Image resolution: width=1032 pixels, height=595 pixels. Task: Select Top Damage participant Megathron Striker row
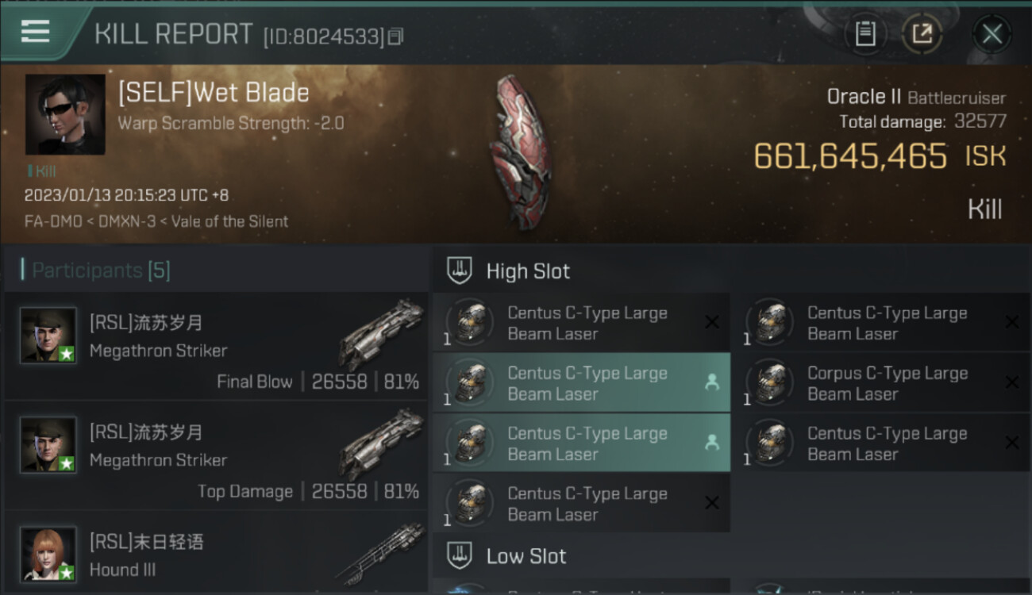[x=216, y=455]
